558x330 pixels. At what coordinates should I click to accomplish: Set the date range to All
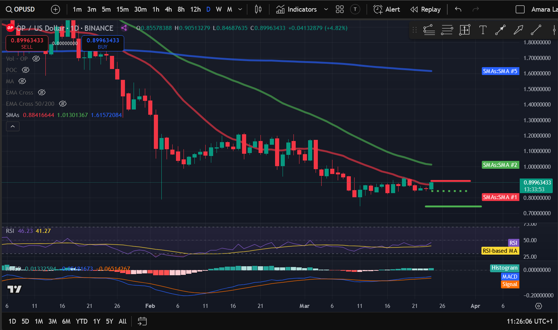tap(123, 321)
